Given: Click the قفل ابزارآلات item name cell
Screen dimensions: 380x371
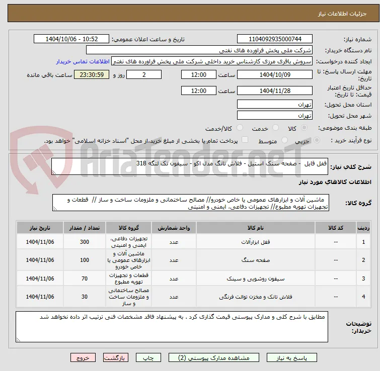Looking at the screenshot, I should pos(256,242).
